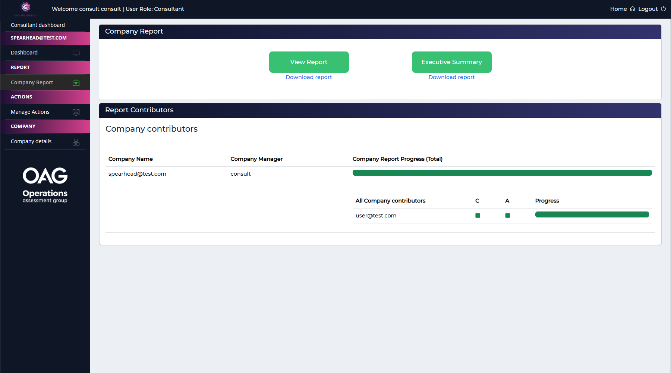This screenshot has height=373, width=671.
Task: Open Consultant dashboard in sidebar
Action: coord(38,25)
